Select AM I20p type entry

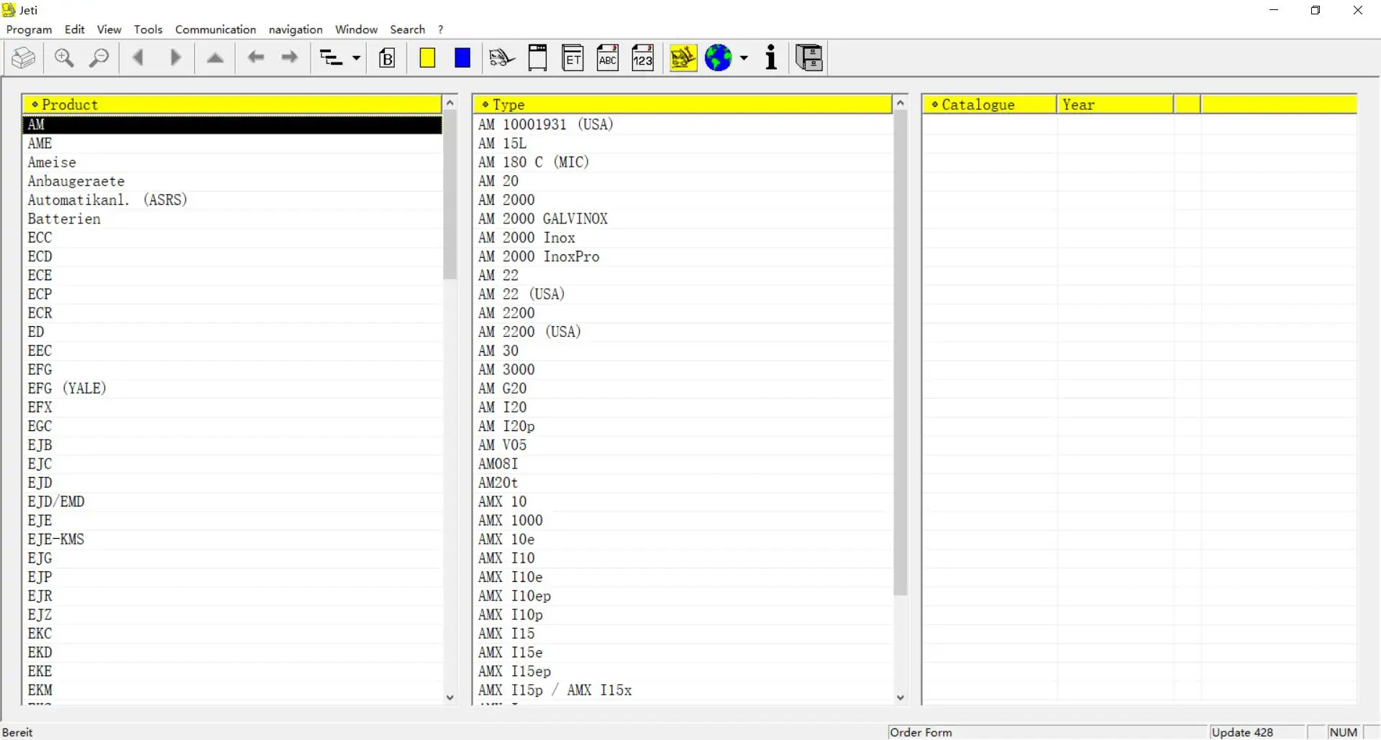(682, 426)
